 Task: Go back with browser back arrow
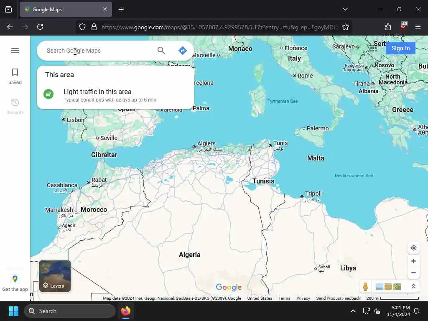pos(10,27)
